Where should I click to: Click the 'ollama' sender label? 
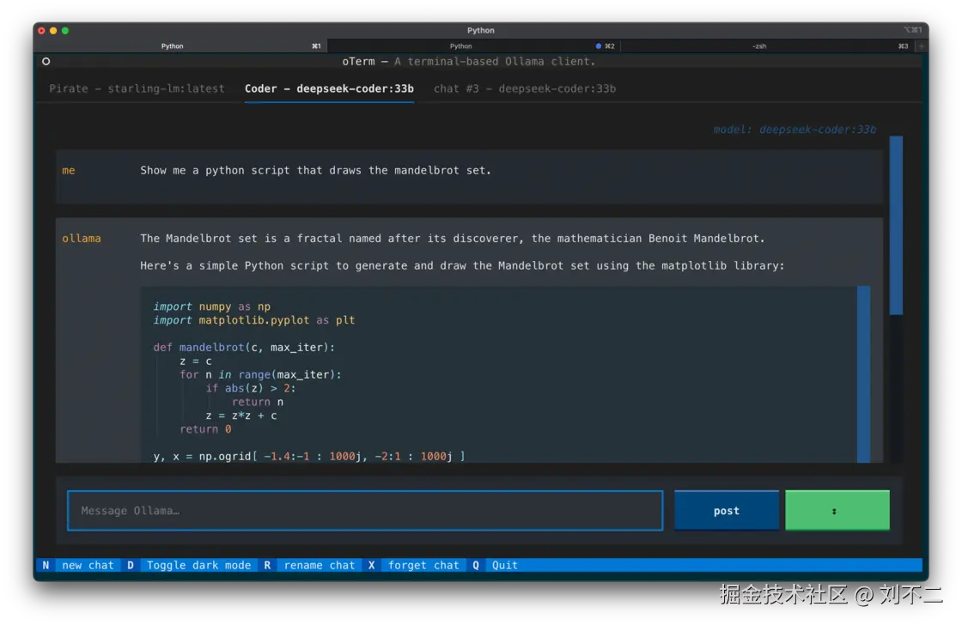coord(82,239)
